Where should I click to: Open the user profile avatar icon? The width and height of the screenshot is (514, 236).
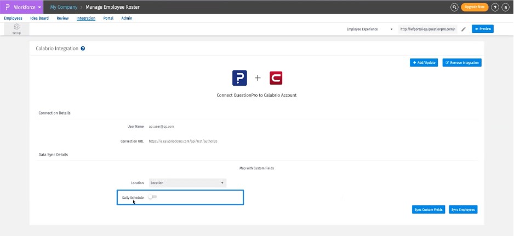506,7
